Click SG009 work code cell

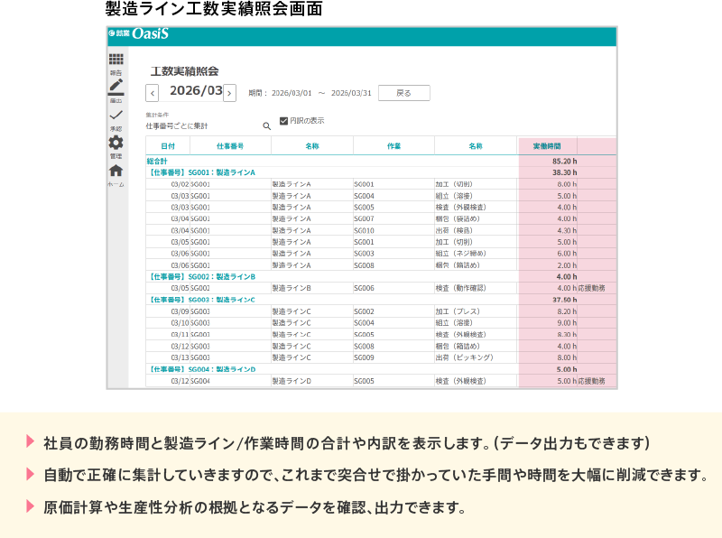pos(364,357)
